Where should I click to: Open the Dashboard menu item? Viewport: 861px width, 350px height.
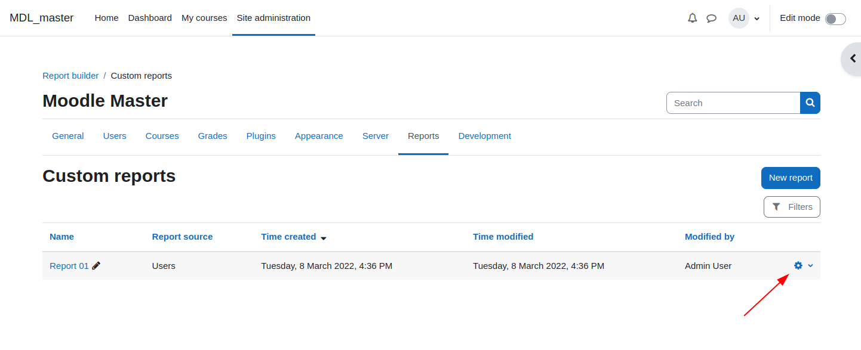point(150,18)
